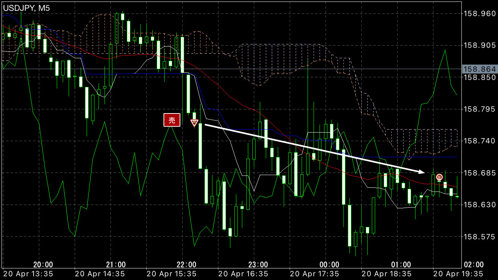Image resolution: width=498 pixels, height=280 pixels.
Task: Select the white trend arrow's arrowhead
Action: (x=421, y=171)
